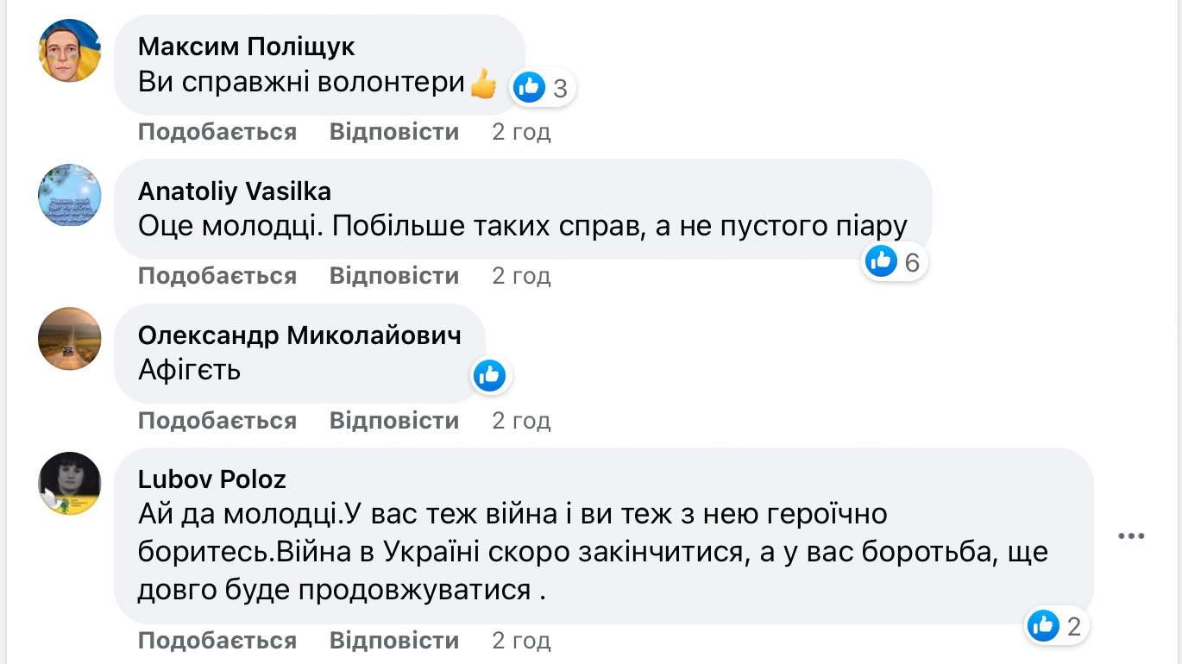The height and width of the screenshot is (664, 1182).
Task: Reply to Олександр Миколайович's comment via Відповісти
Action: (394, 421)
